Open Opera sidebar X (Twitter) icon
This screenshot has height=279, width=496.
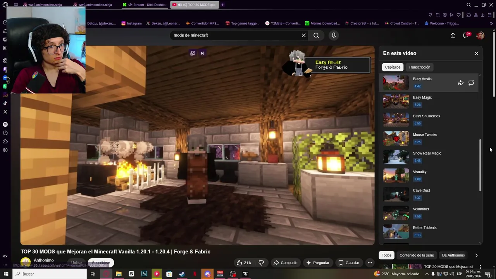pos(5,112)
